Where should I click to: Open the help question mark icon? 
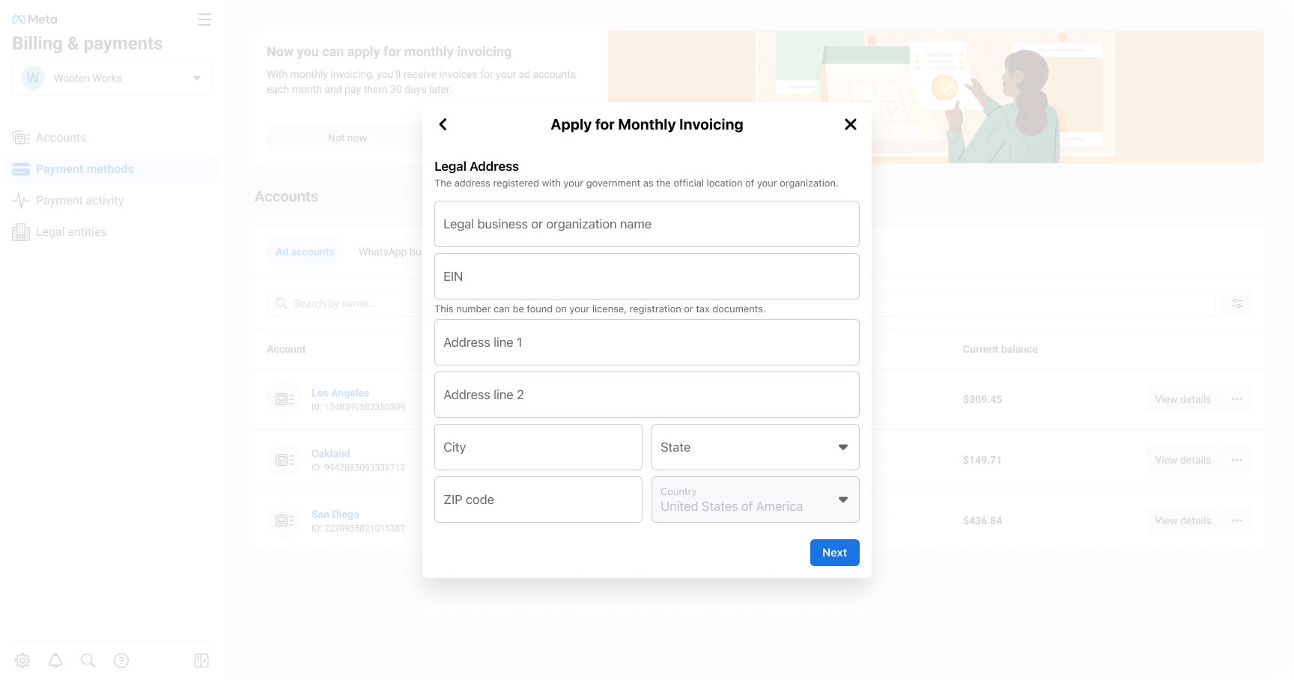click(121, 661)
